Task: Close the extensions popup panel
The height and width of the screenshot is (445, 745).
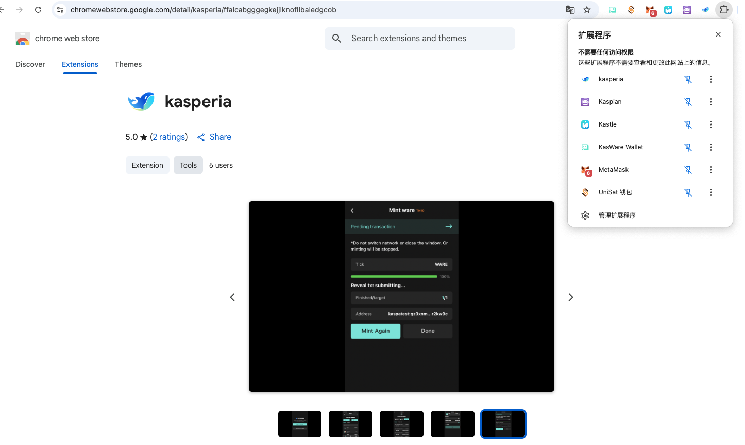Action: [718, 34]
